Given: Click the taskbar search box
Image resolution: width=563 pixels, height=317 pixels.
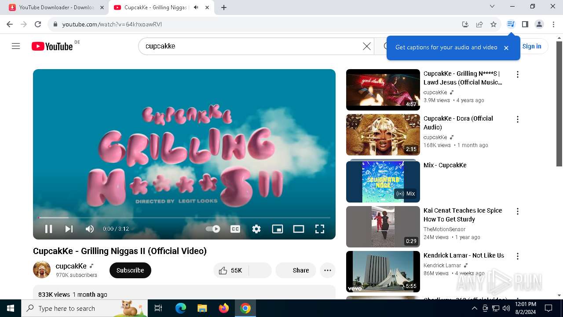Looking at the screenshot, I should tap(84, 308).
